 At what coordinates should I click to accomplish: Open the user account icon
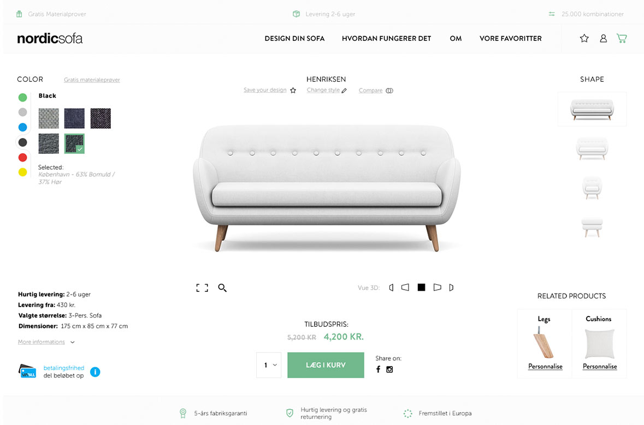coord(603,38)
